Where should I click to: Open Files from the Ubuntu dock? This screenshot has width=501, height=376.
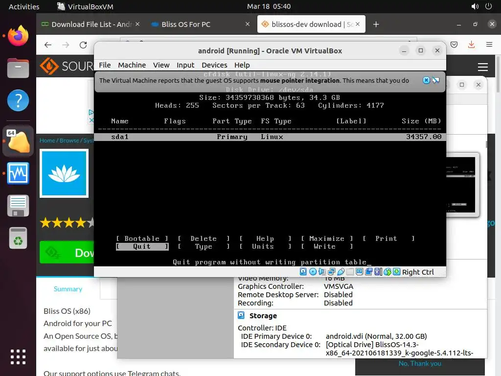point(18,68)
